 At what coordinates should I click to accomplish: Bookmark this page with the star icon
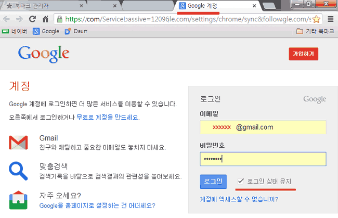[x=316, y=19]
